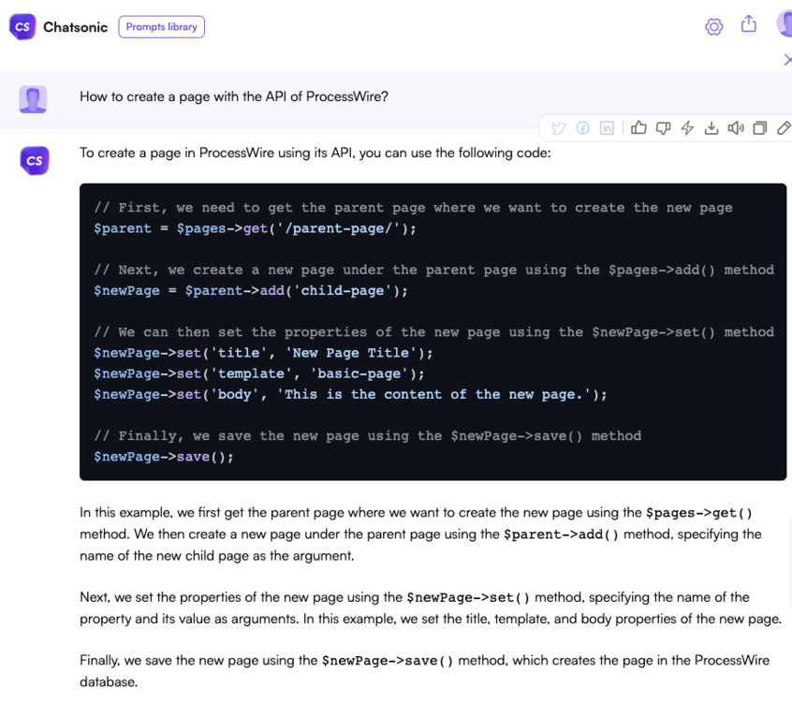The width and height of the screenshot is (792, 702).
Task: Open your profile avatar menu
Action: [784, 23]
